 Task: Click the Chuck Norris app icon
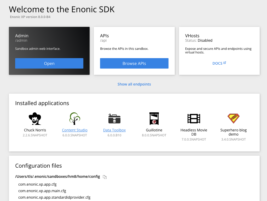pos(35,119)
